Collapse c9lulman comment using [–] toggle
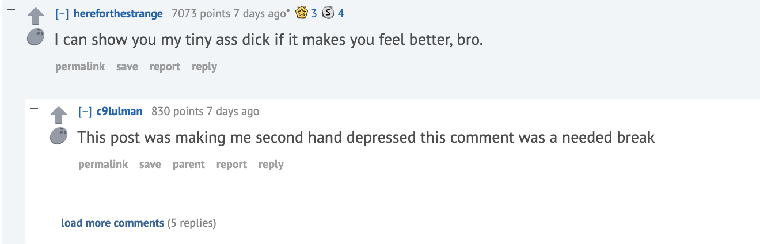 pos(85,111)
